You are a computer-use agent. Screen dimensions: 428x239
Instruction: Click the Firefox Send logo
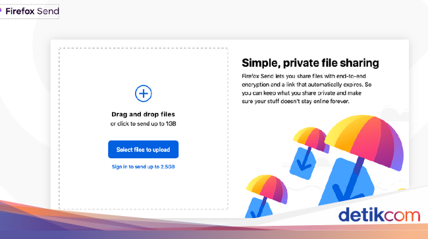pyautogui.click(x=30, y=11)
